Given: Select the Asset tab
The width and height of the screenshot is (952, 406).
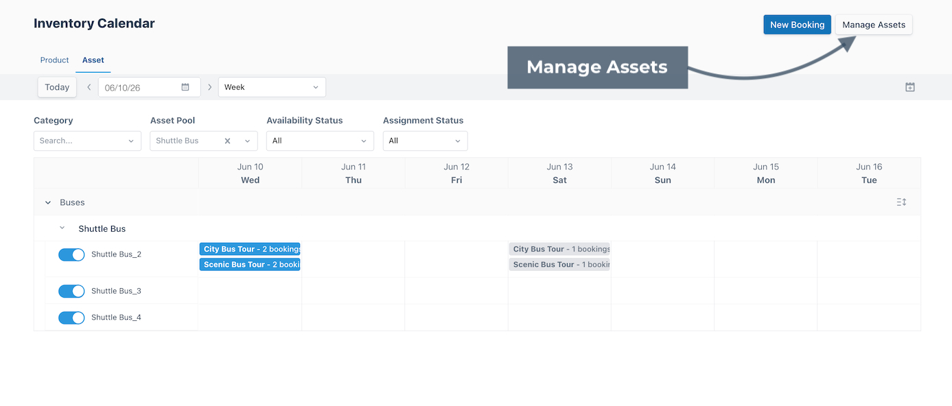Looking at the screenshot, I should click(93, 60).
